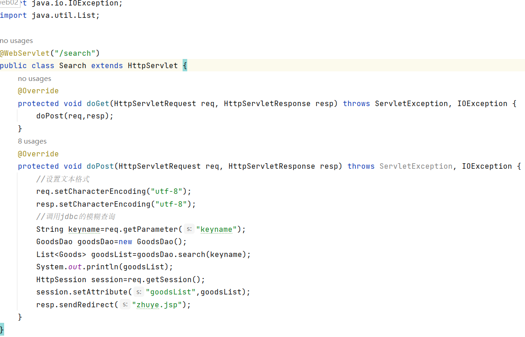Click ServletException in the doGet throws clause
Viewport: 525px width, 337px height.
point(411,104)
